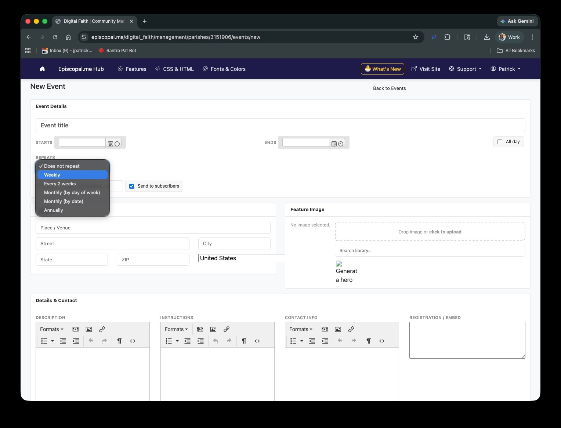Show blocks paragraph icon in Description editor
The width and height of the screenshot is (561, 428).
[x=119, y=341]
